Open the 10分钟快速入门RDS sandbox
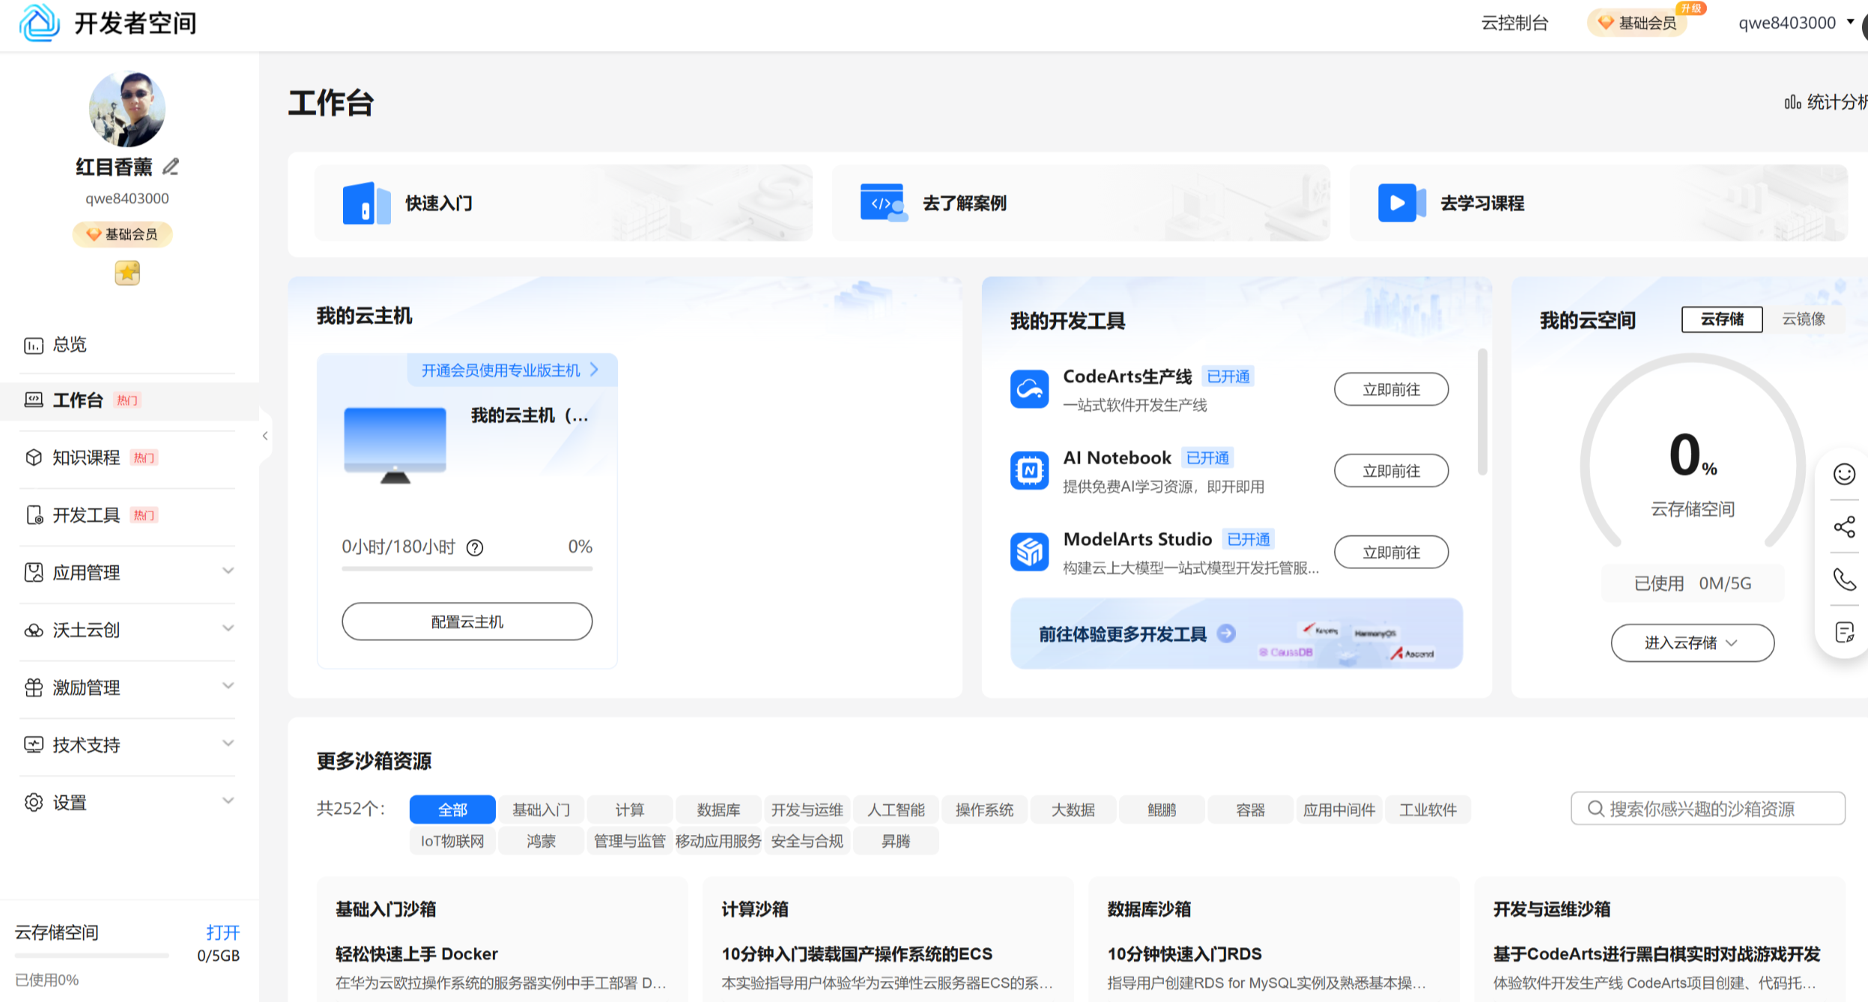The image size is (1868, 1002). (1184, 954)
